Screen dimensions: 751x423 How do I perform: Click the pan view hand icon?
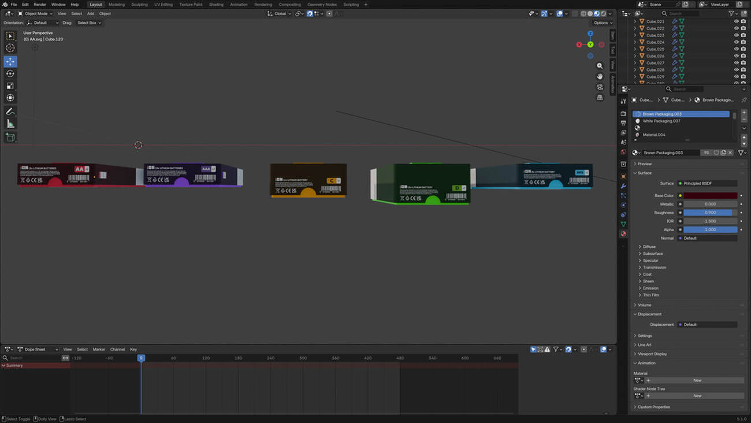600,76
